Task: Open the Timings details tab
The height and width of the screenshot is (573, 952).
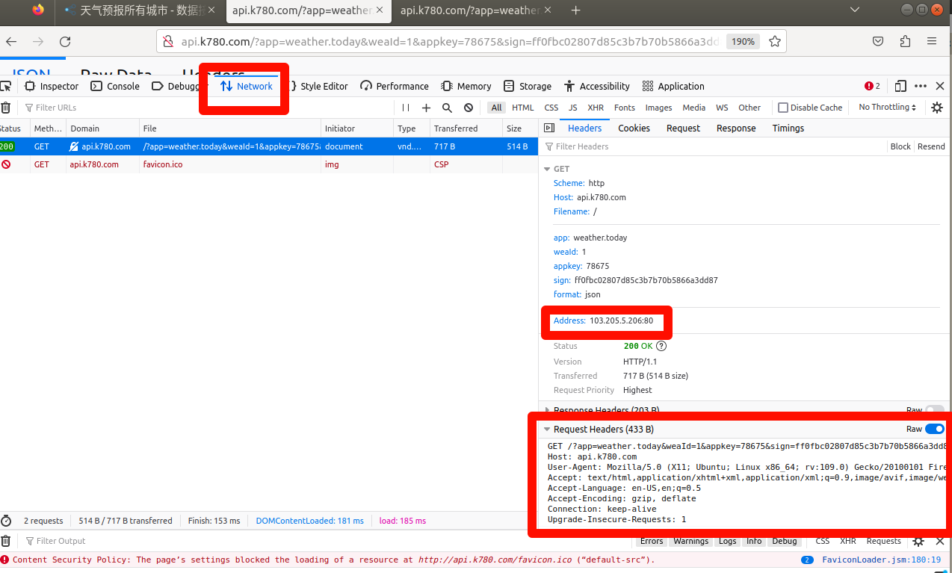Action: (x=788, y=128)
